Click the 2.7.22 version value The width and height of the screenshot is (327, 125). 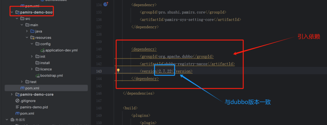[x=165, y=71]
